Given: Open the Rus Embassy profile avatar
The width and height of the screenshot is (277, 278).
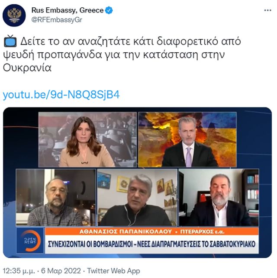Looking at the screenshot, I should click(14, 16).
